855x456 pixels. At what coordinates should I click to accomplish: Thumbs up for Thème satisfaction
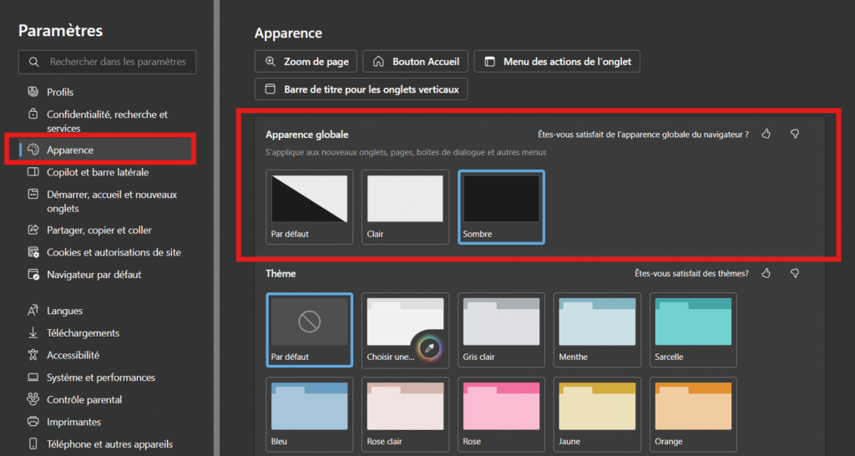pyautogui.click(x=766, y=273)
